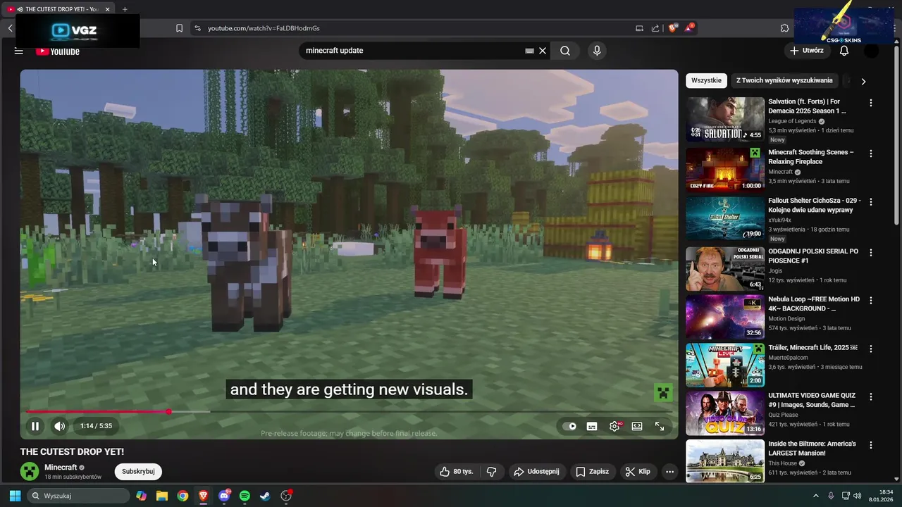Open the player settings gear
This screenshot has width=902, height=507.
[x=614, y=426]
